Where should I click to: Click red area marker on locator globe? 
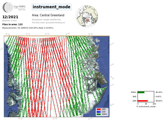click(x=87, y=20)
